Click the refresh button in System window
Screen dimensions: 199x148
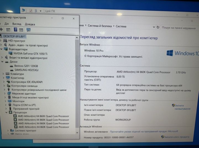[158, 27]
